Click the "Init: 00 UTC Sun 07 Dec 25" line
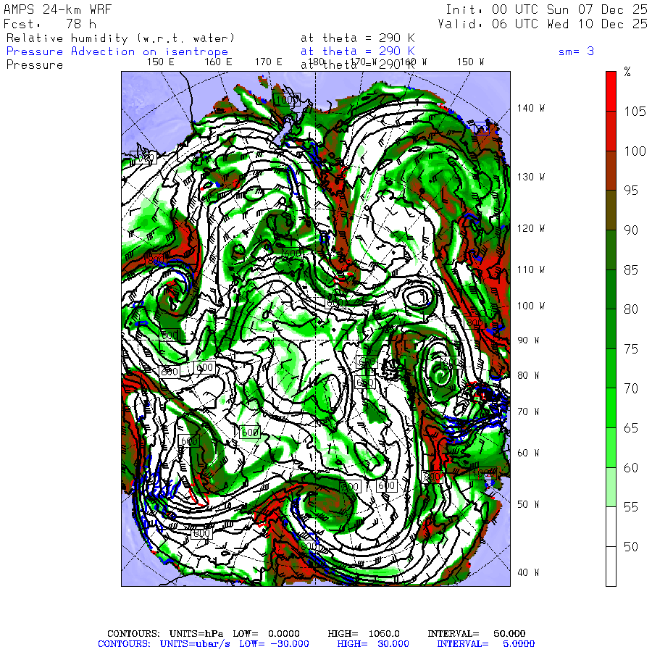 [547, 9]
